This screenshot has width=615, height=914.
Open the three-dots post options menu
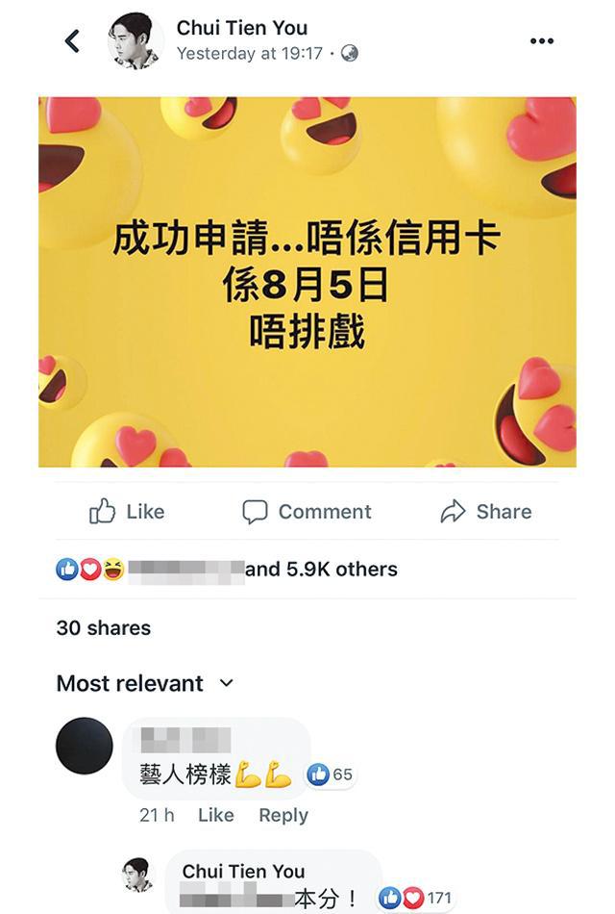point(542,40)
